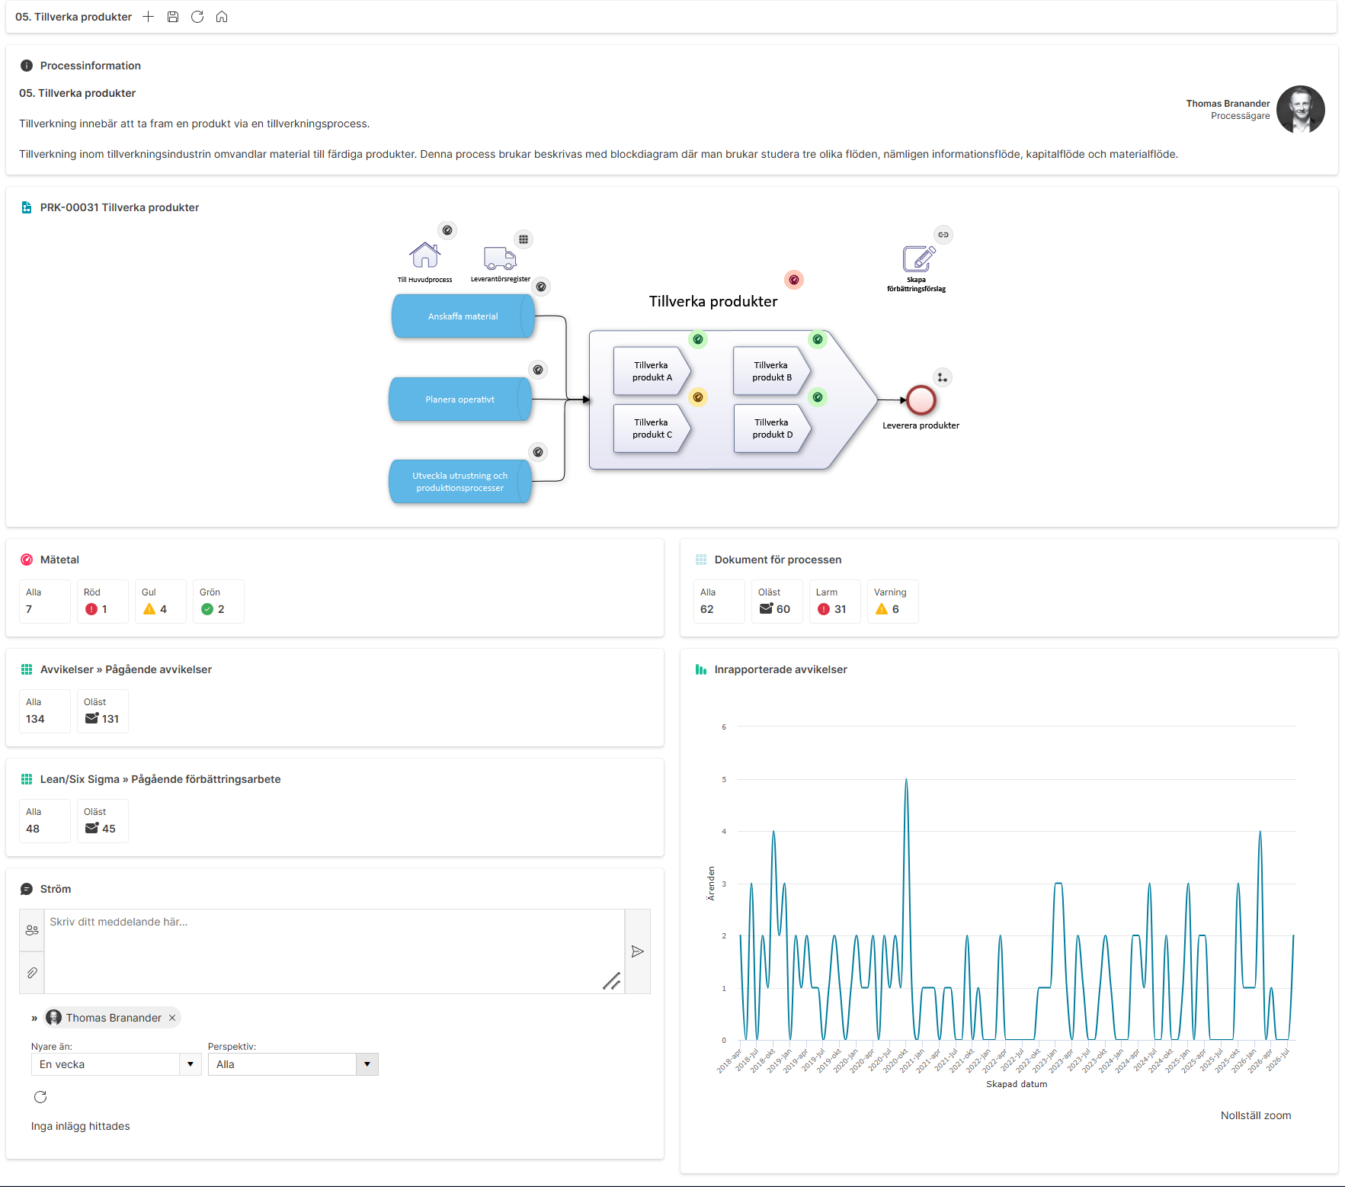Filter Mätetal by Gul
The height and width of the screenshot is (1187, 1345).
161,602
